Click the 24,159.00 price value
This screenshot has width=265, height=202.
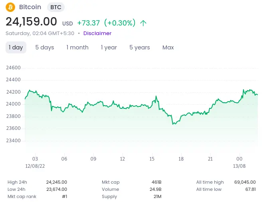click(31, 22)
